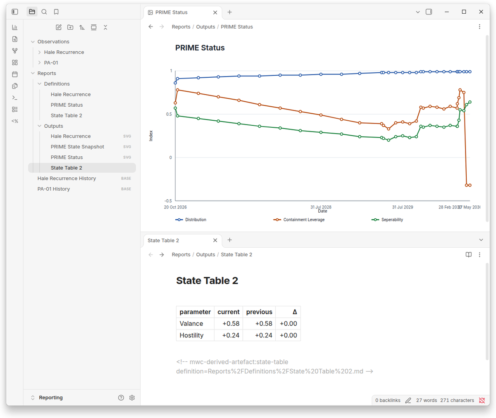Viewport: 496px width, 418px height.
Task: Open Hale Recurrence History base file
Action: click(x=82, y=179)
